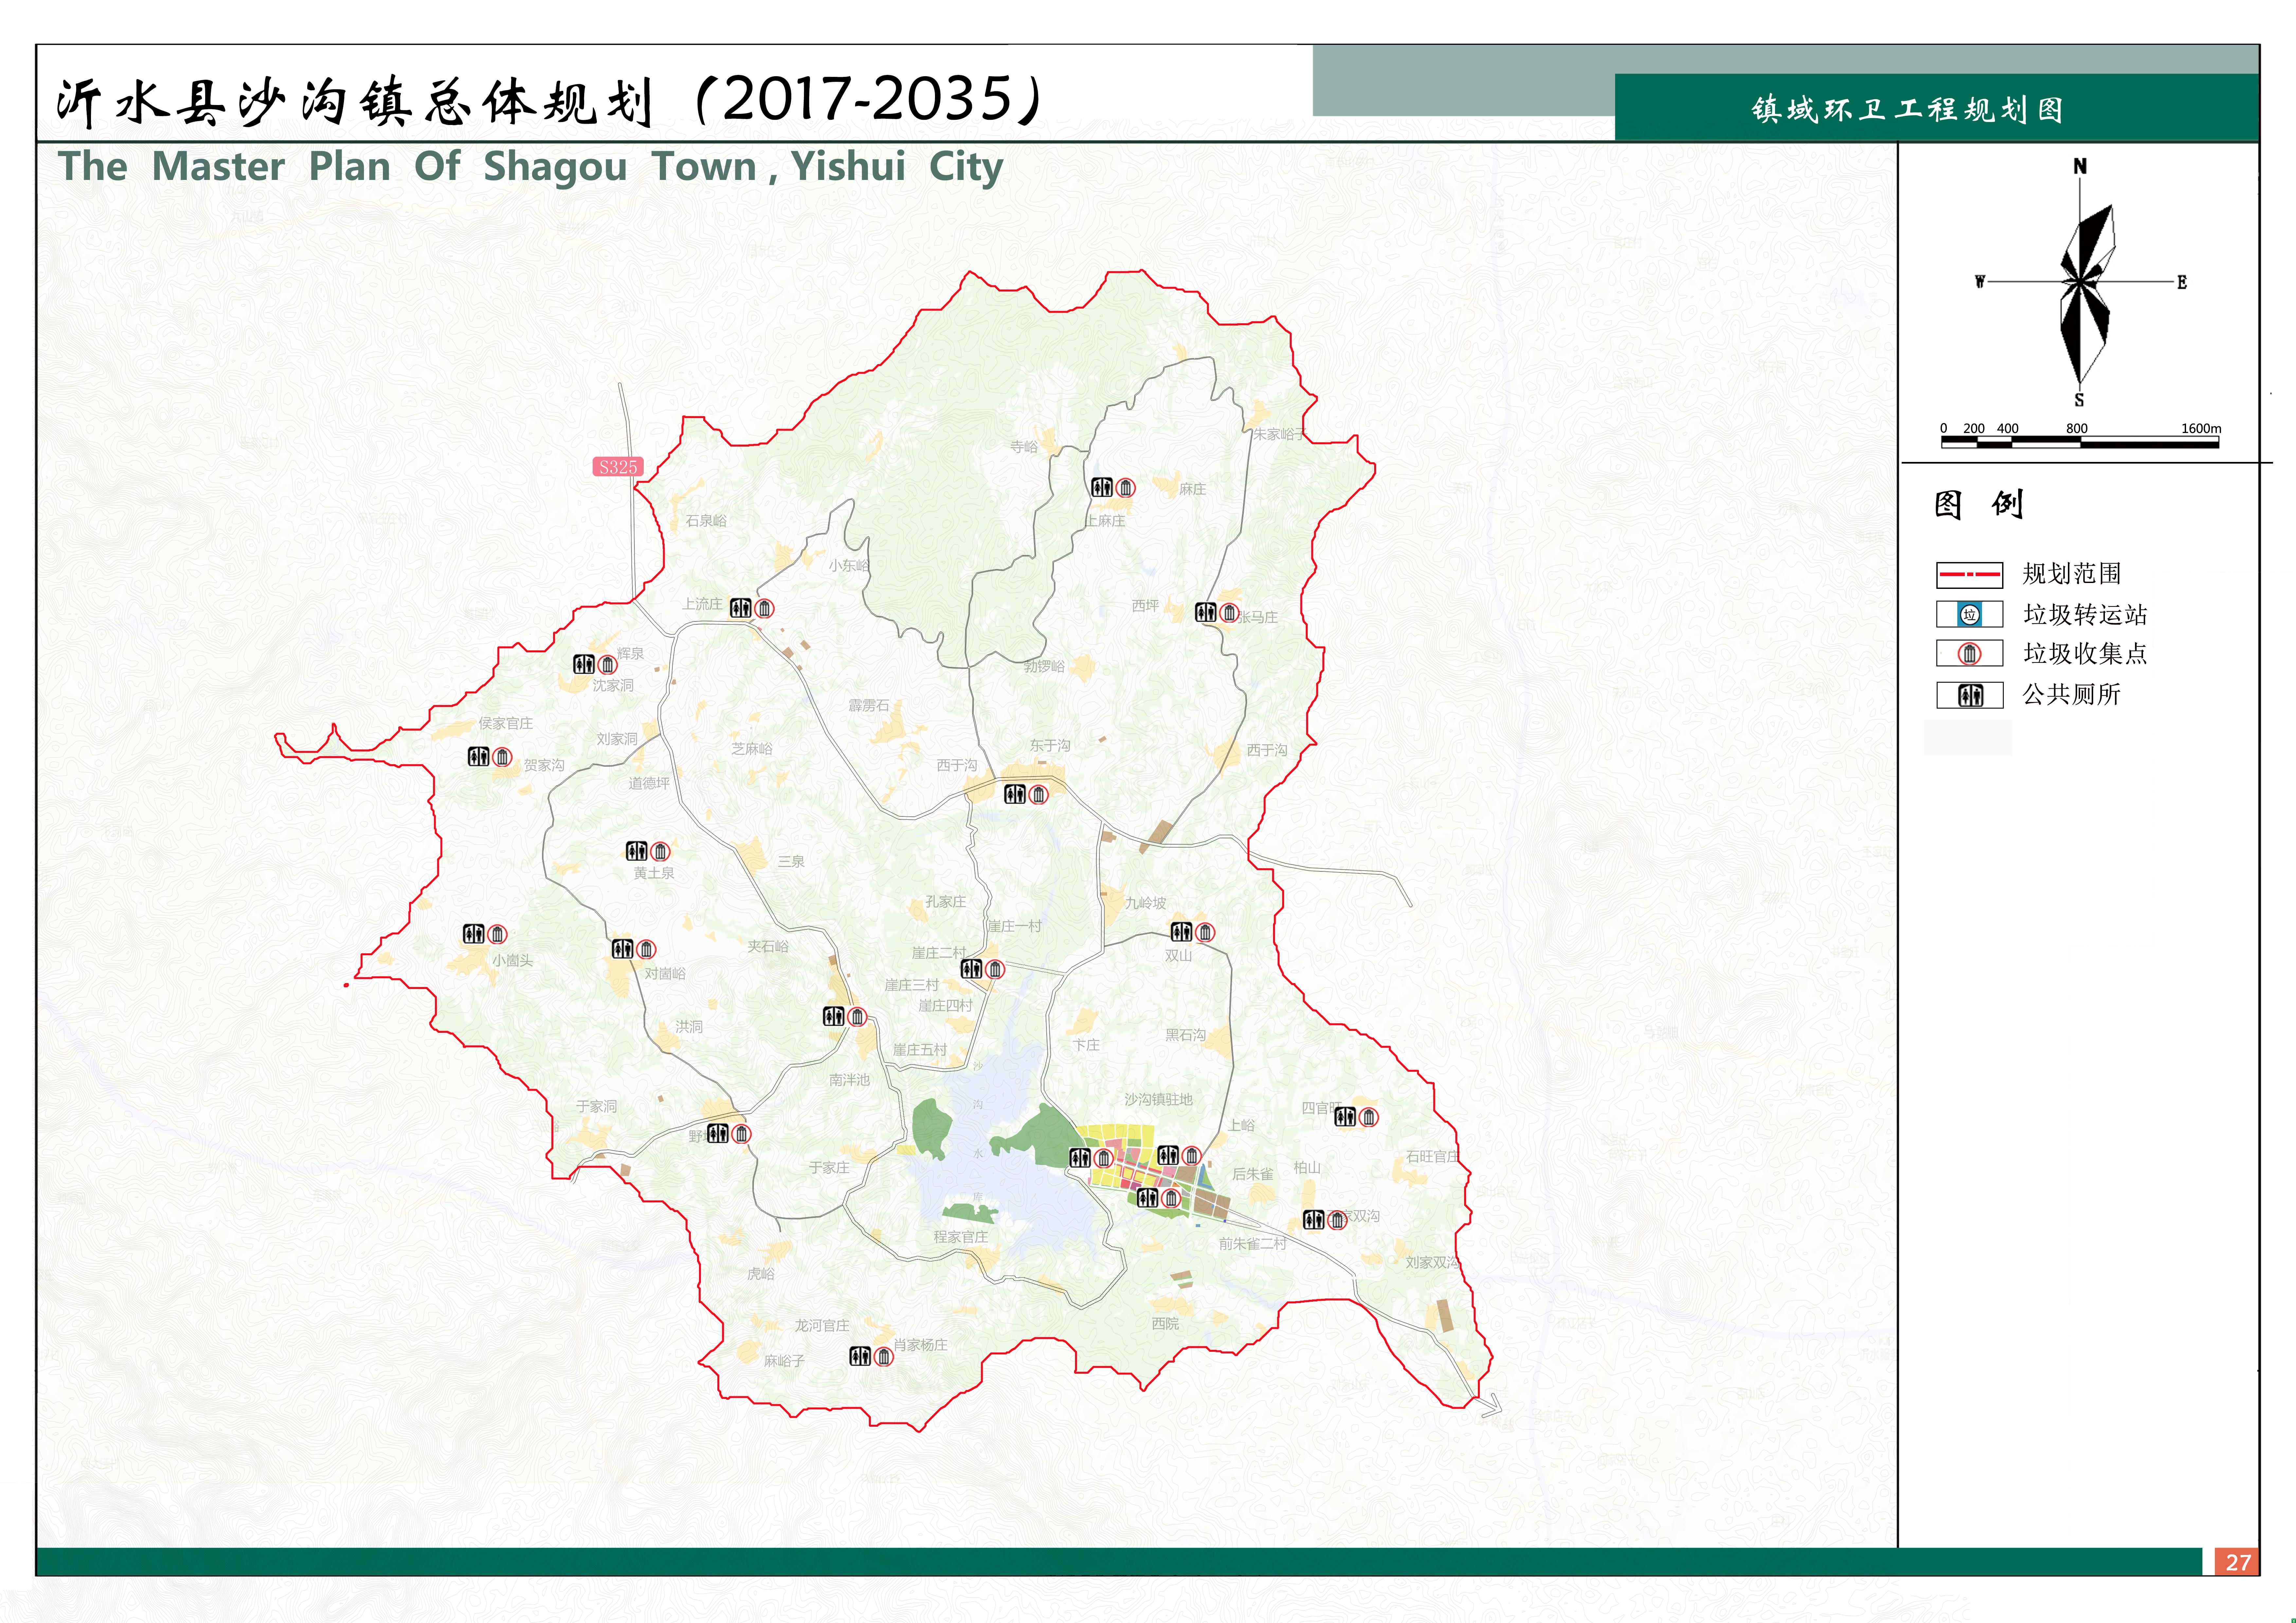Select the garbage collection icon beside 四官庄

click(x=1369, y=1117)
